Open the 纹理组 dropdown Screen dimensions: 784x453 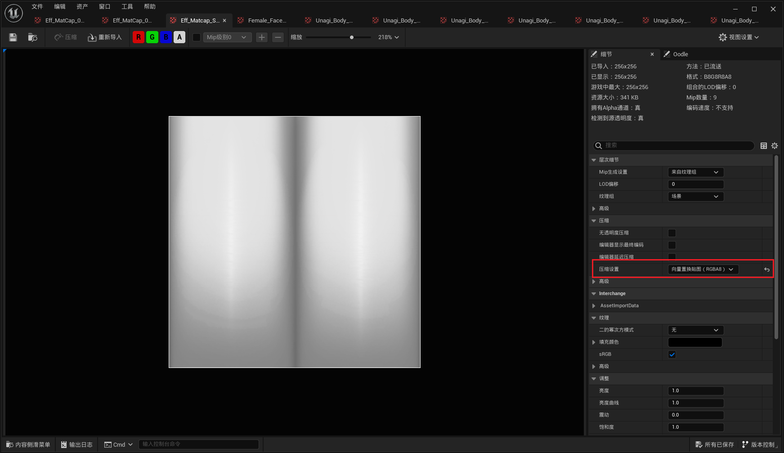point(695,197)
